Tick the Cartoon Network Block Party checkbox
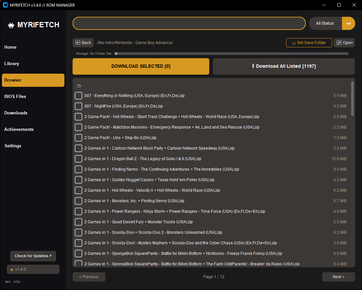The image size is (362, 290). [79, 148]
